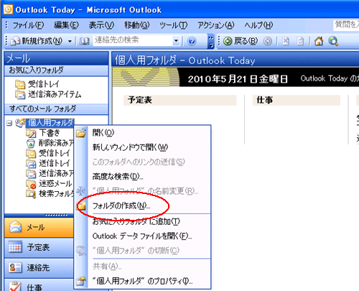Open 送信済みアイテム in favorites folders
Screen dimensions: 359x291
pyautogui.click(x=48, y=94)
